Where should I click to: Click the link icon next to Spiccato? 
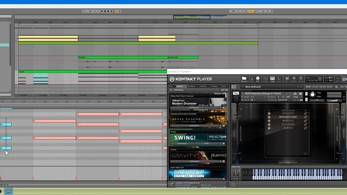pos(305,113)
